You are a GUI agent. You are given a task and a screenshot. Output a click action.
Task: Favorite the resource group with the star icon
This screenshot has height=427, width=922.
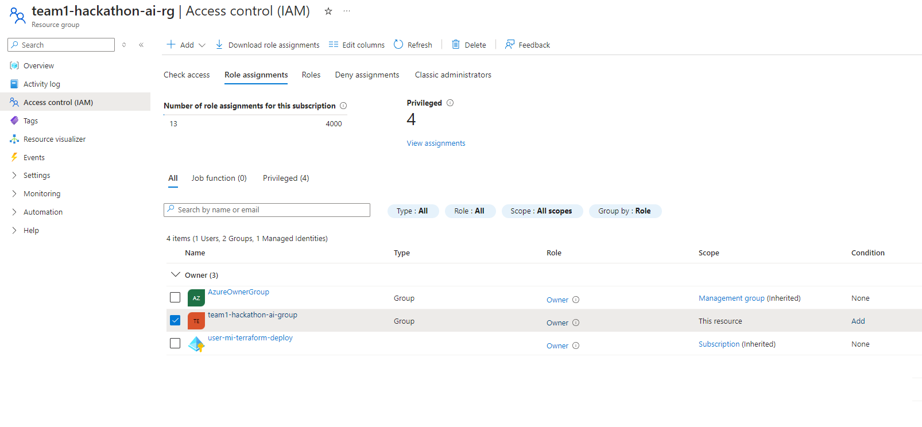point(328,11)
